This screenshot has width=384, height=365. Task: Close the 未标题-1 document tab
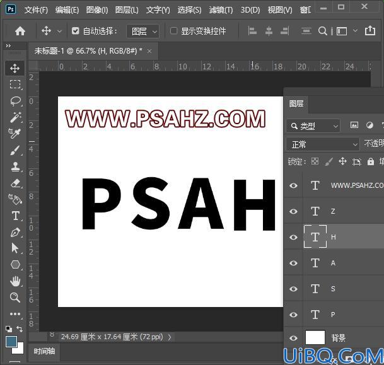149,51
